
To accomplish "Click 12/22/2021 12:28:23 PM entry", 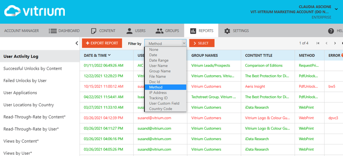I will (103, 76).
